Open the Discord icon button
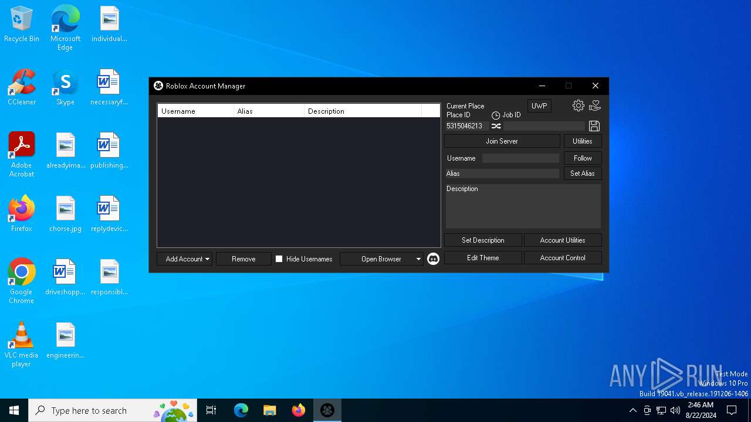Viewport: 751px width, 422px height. tap(433, 258)
